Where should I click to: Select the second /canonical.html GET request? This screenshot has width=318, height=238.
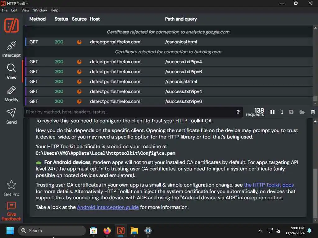pos(168,82)
